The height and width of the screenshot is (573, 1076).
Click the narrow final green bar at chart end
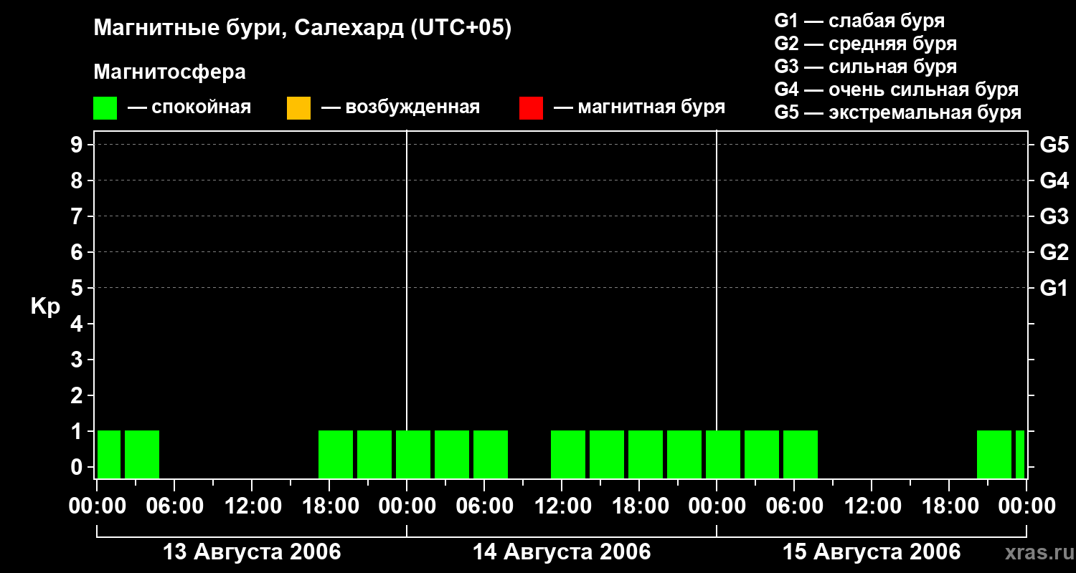click(1020, 454)
